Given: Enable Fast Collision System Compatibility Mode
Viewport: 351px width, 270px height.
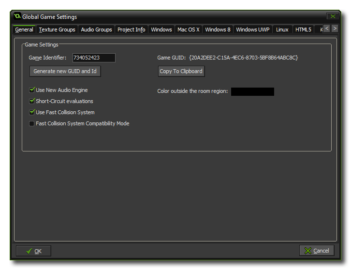Looking at the screenshot, I should point(32,123).
